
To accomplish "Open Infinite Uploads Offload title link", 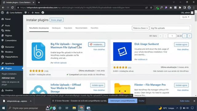I will pos(66,88).
